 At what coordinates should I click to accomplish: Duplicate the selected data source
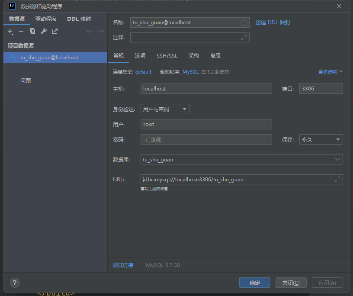coord(32,31)
